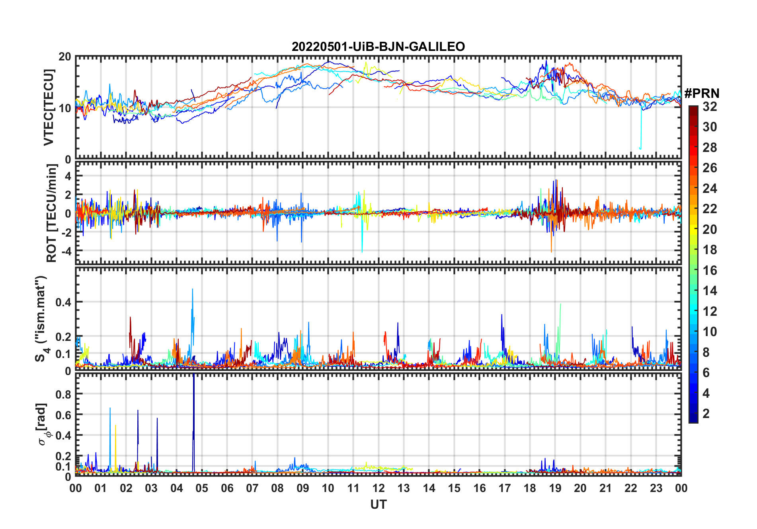Click the x-axis tick label 07
This screenshot has height=529, width=757.
coord(252,488)
